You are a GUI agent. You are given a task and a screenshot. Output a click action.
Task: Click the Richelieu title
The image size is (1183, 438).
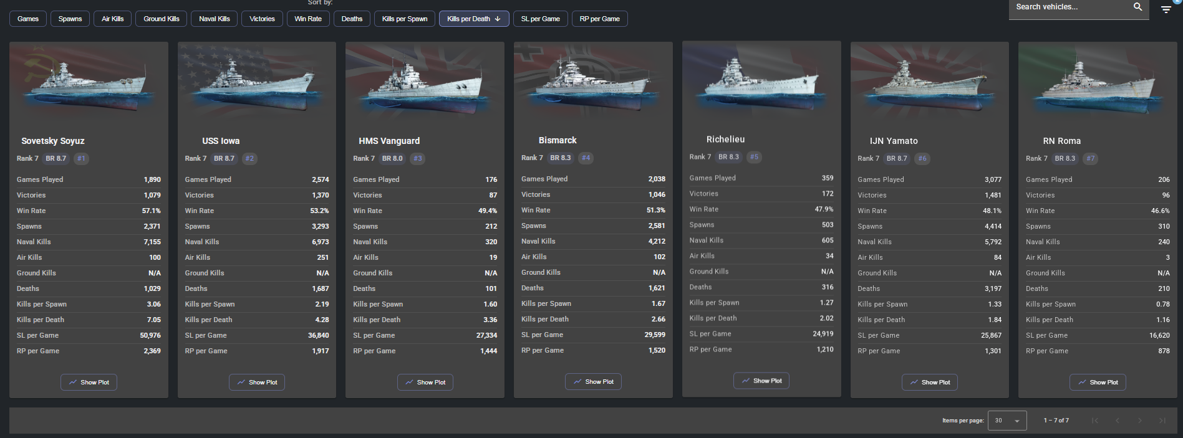click(x=725, y=139)
